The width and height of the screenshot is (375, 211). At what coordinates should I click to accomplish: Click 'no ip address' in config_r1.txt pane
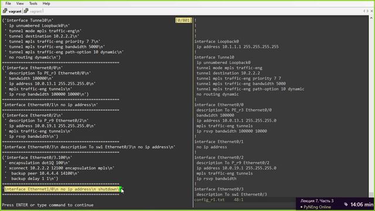coord(212,147)
